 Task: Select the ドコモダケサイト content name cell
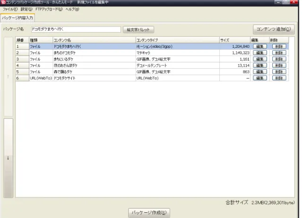(94, 78)
